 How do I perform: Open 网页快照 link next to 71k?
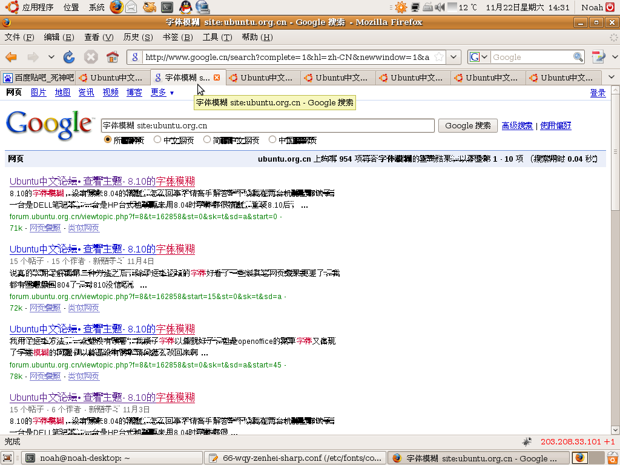(45, 228)
